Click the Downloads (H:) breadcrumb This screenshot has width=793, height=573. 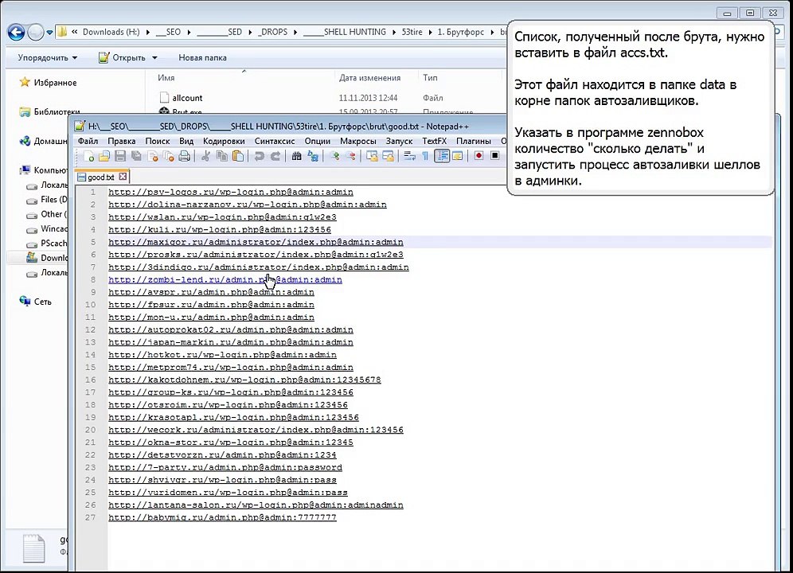pos(111,32)
